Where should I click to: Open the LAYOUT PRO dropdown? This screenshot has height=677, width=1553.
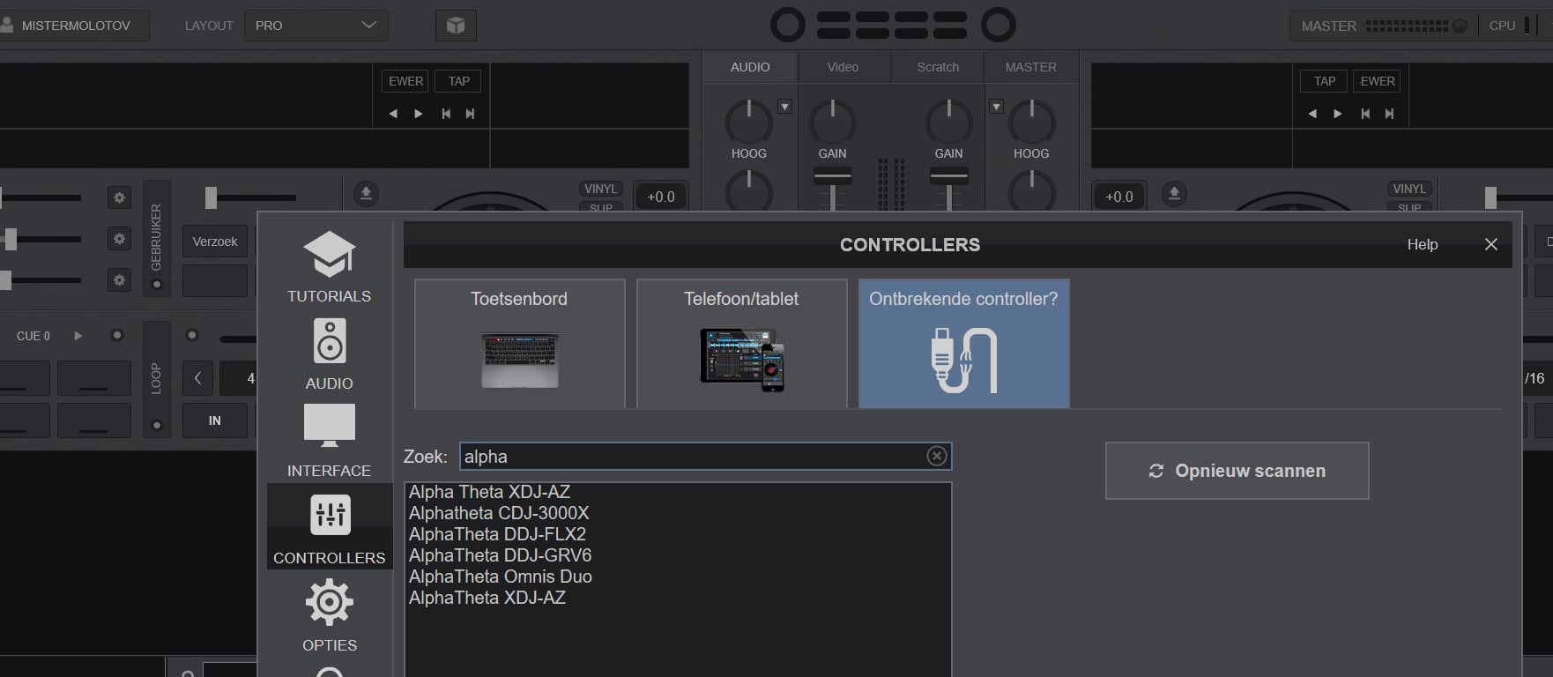(x=316, y=26)
